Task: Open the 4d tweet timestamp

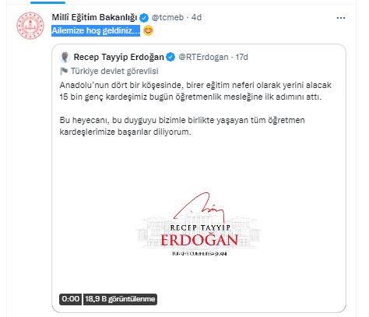Action: pyautogui.click(x=196, y=17)
